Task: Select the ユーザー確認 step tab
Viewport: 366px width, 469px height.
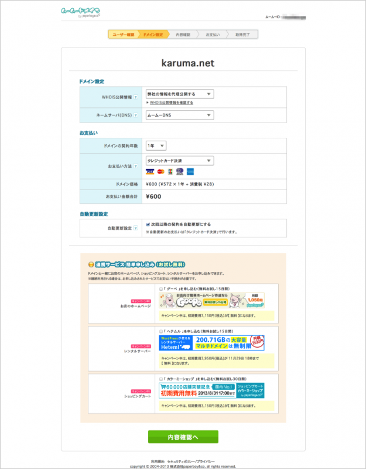Action: click(123, 35)
